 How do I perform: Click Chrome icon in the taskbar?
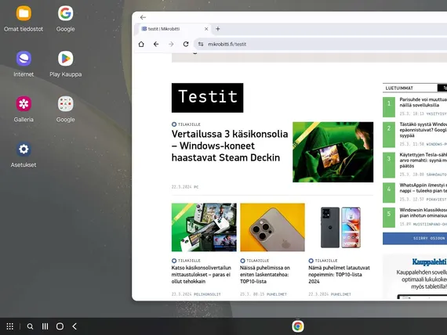[x=298, y=326]
